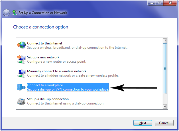179x131 pixels.
Task: Click the scrollbar down arrow
Action: tap(165, 107)
